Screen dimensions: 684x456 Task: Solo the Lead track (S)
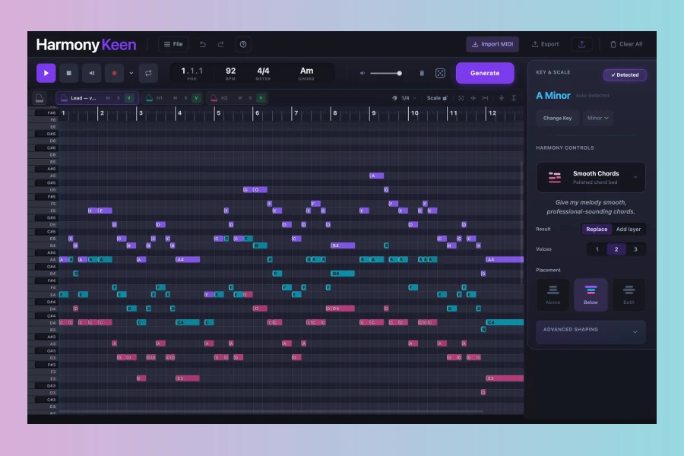(x=119, y=98)
